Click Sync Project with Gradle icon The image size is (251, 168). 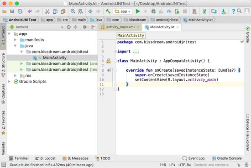pos(204,11)
